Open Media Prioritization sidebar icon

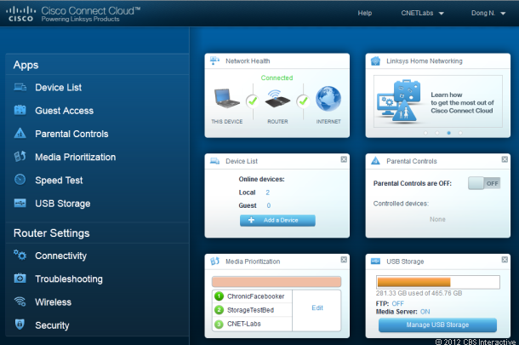tap(20, 157)
